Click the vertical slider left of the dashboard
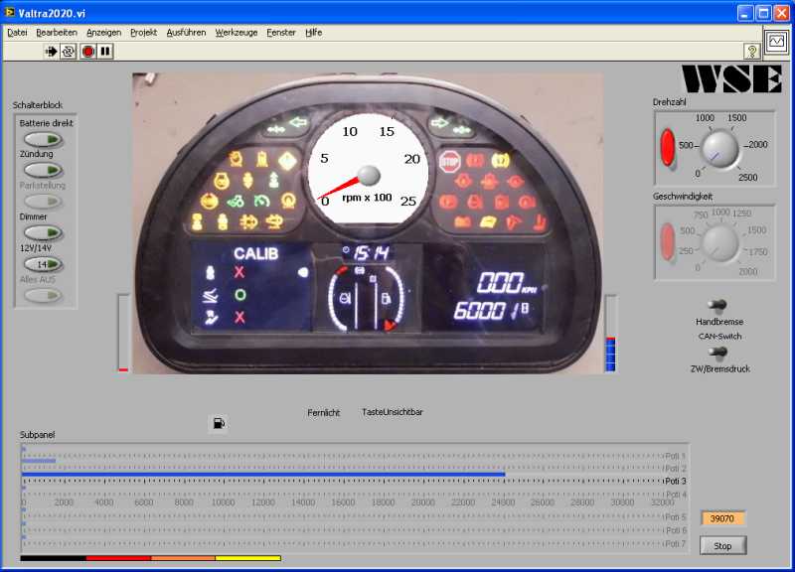 pyautogui.click(x=123, y=333)
